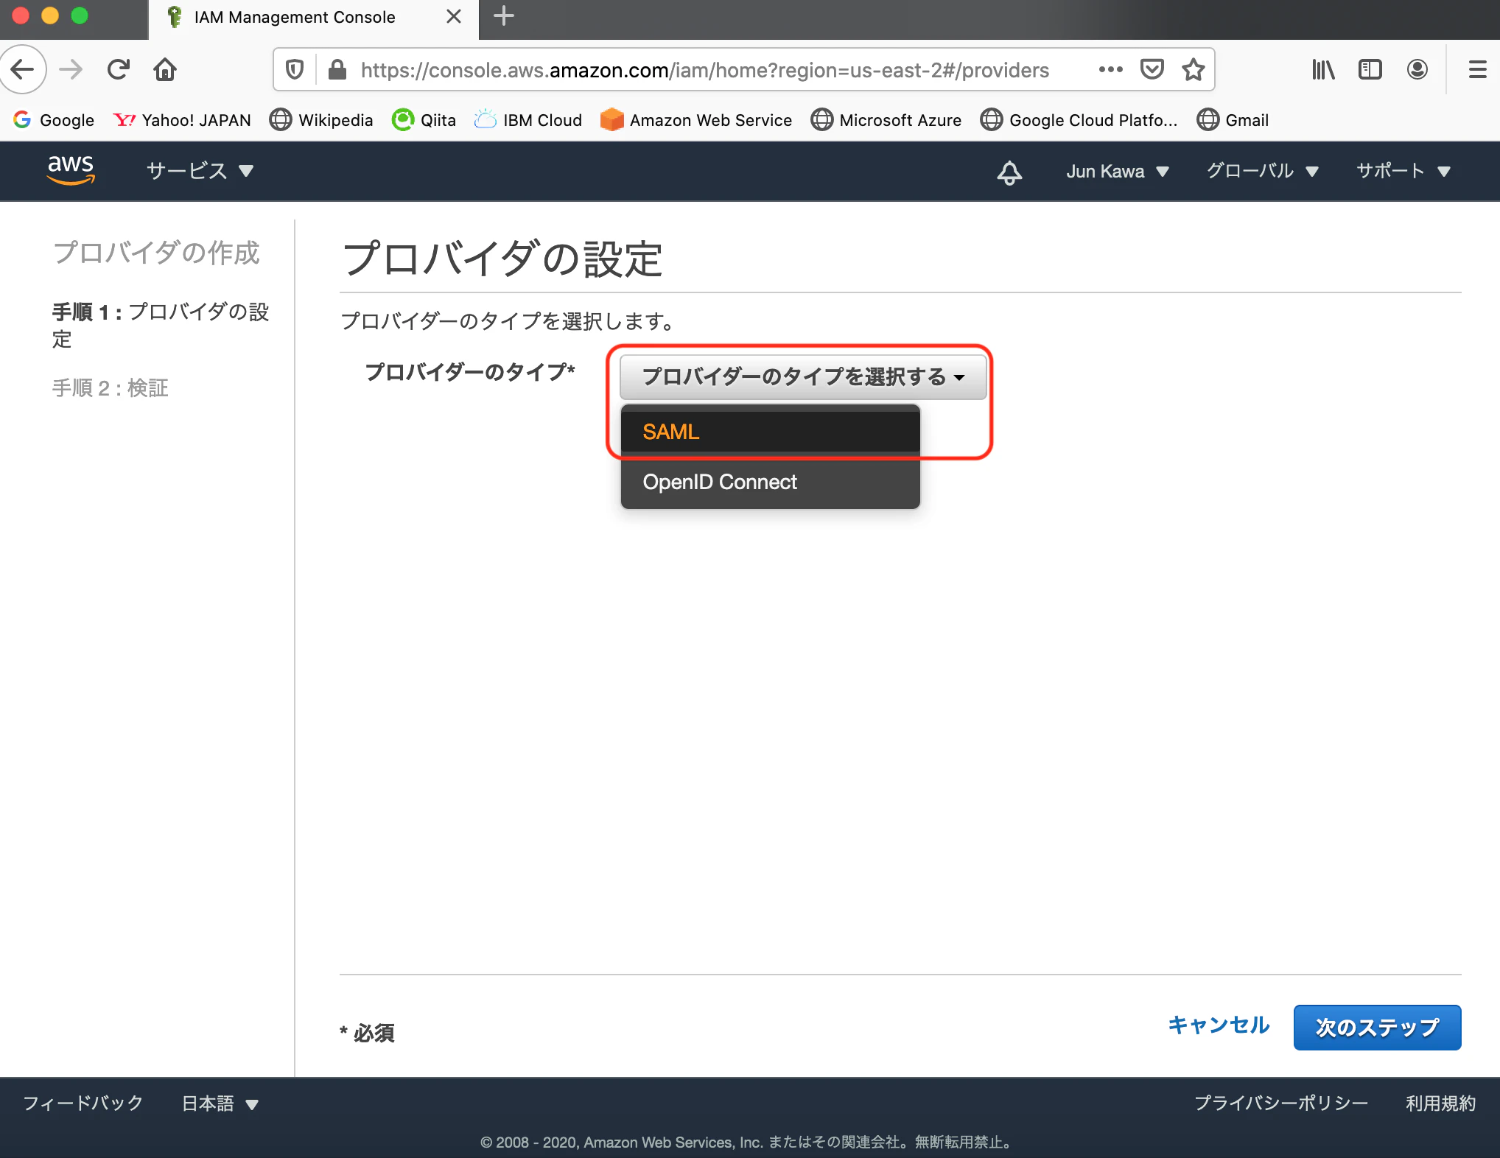The height and width of the screenshot is (1158, 1500).
Task: Open Google bookmark
Action: click(x=54, y=120)
